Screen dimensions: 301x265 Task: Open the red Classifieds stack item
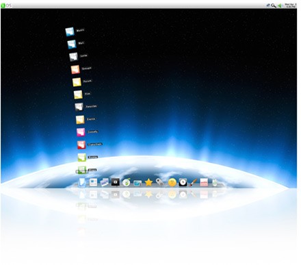click(81, 144)
